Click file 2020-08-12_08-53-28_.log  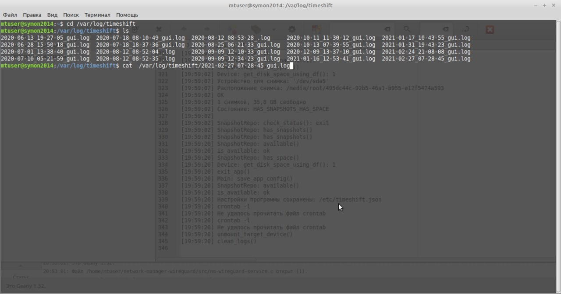(231, 38)
